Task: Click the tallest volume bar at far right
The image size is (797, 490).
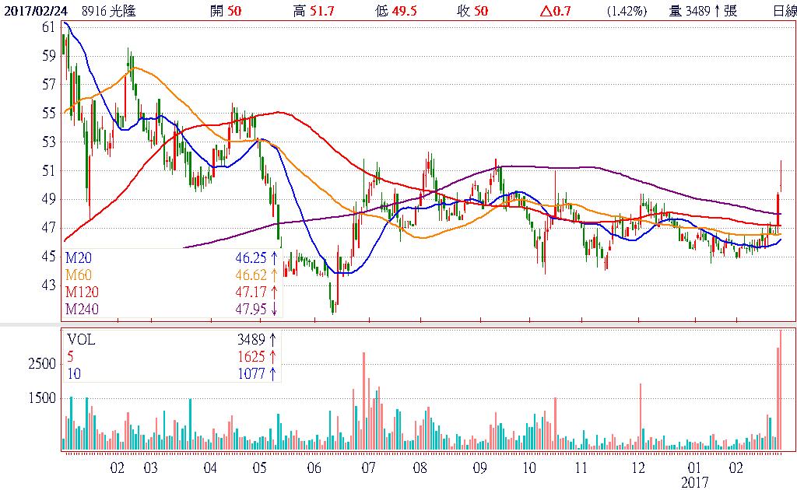Action: click(x=781, y=390)
